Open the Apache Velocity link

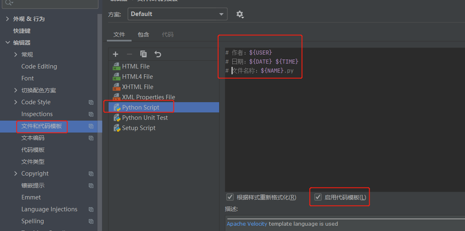tap(247, 224)
